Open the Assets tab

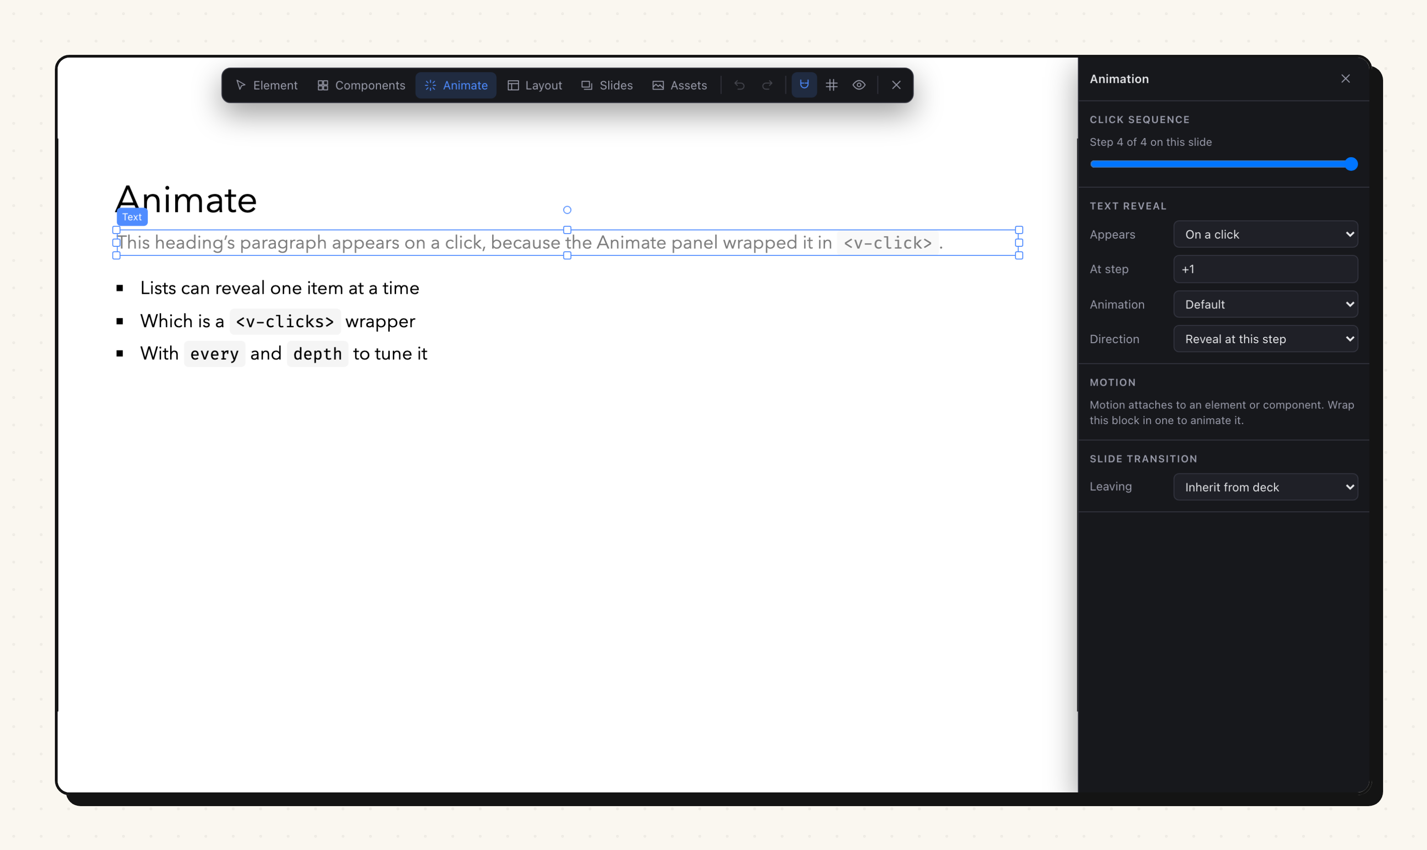click(680, 85)
